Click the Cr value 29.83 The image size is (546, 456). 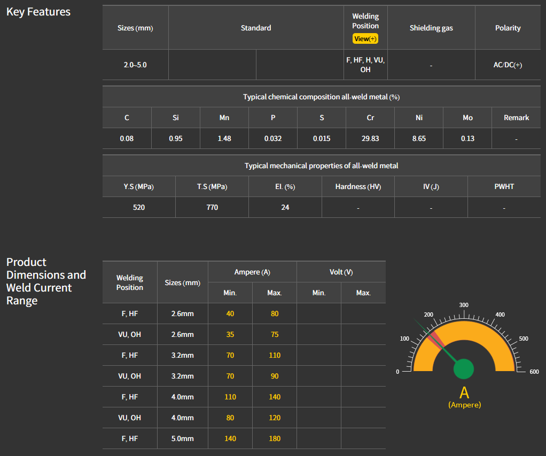pos(370,138)
